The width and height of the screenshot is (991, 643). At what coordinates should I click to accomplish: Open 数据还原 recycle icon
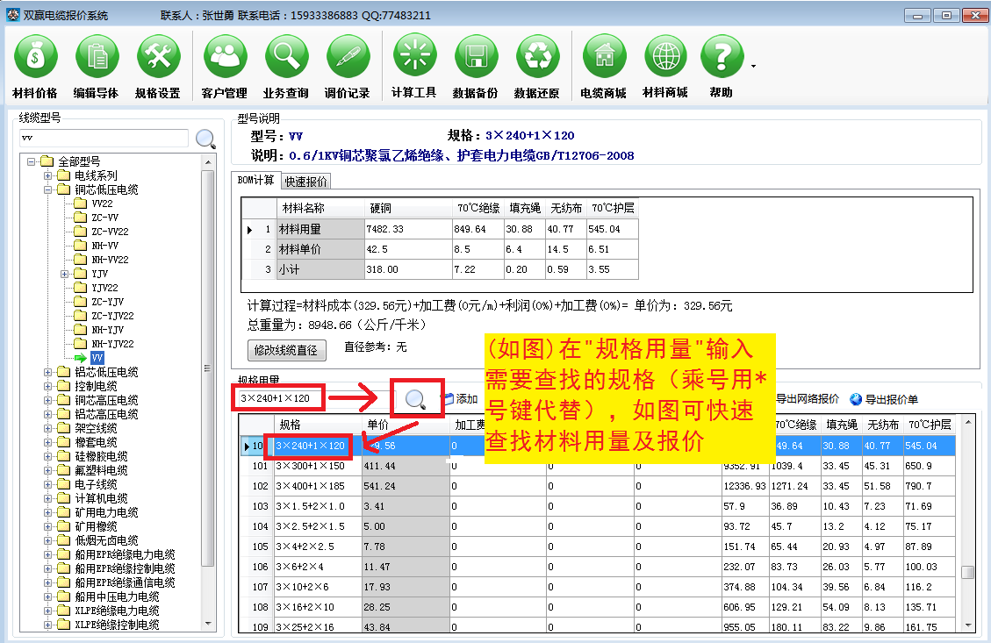[x=537, y=57]
